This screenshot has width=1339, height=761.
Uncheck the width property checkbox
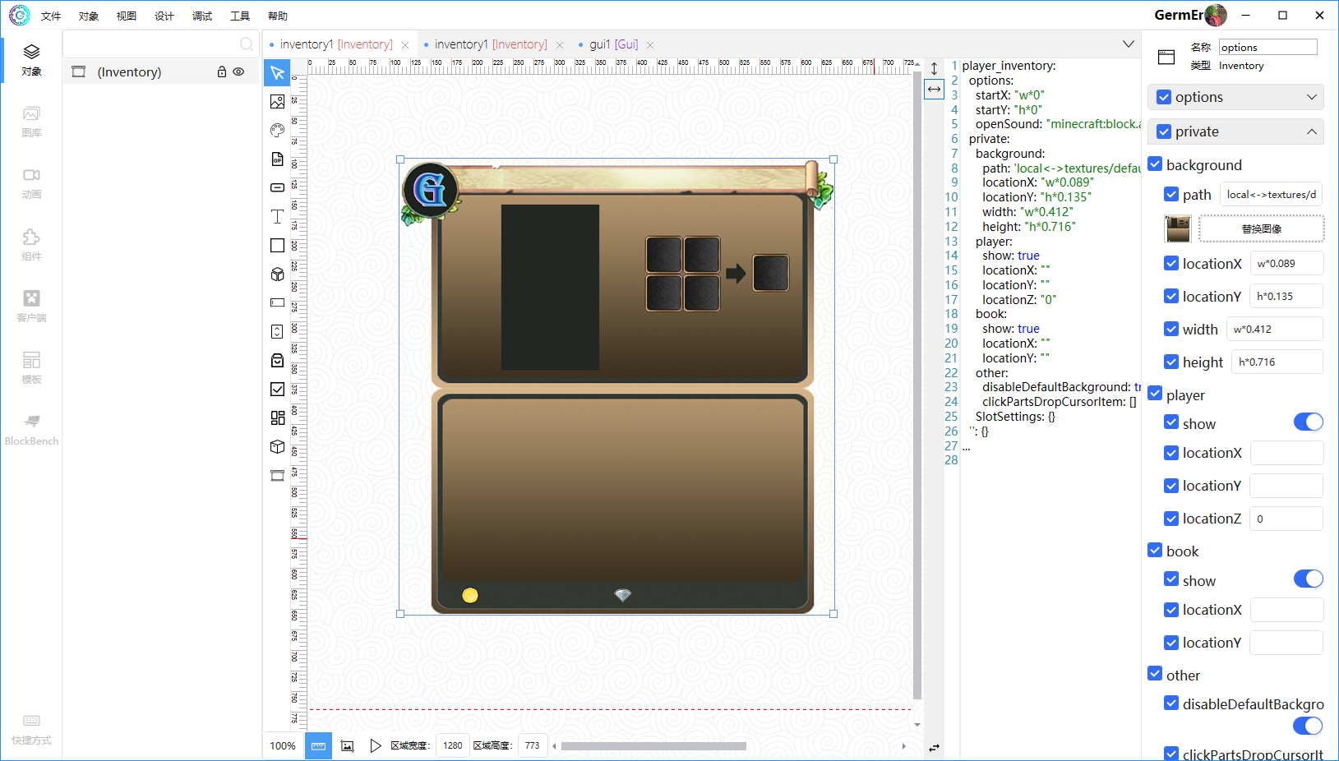(x=1171, y=329)
